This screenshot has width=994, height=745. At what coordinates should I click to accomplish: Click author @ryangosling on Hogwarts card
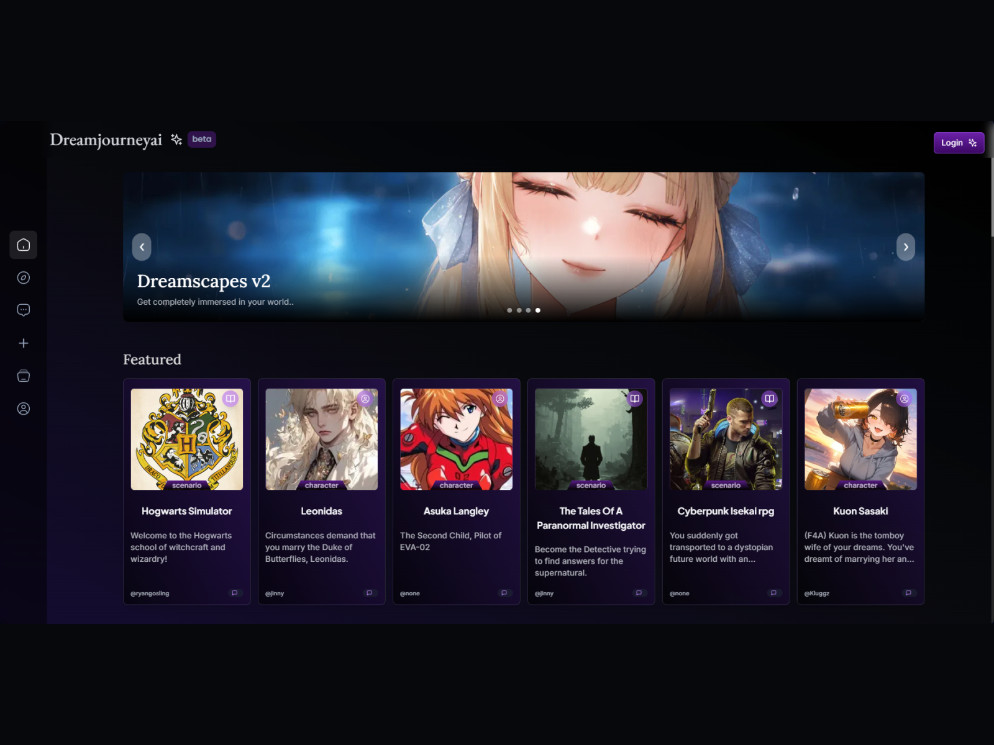150,594
